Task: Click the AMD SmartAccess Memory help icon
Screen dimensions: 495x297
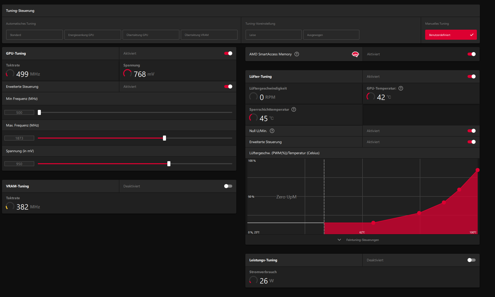Action: tap(297, 54)
